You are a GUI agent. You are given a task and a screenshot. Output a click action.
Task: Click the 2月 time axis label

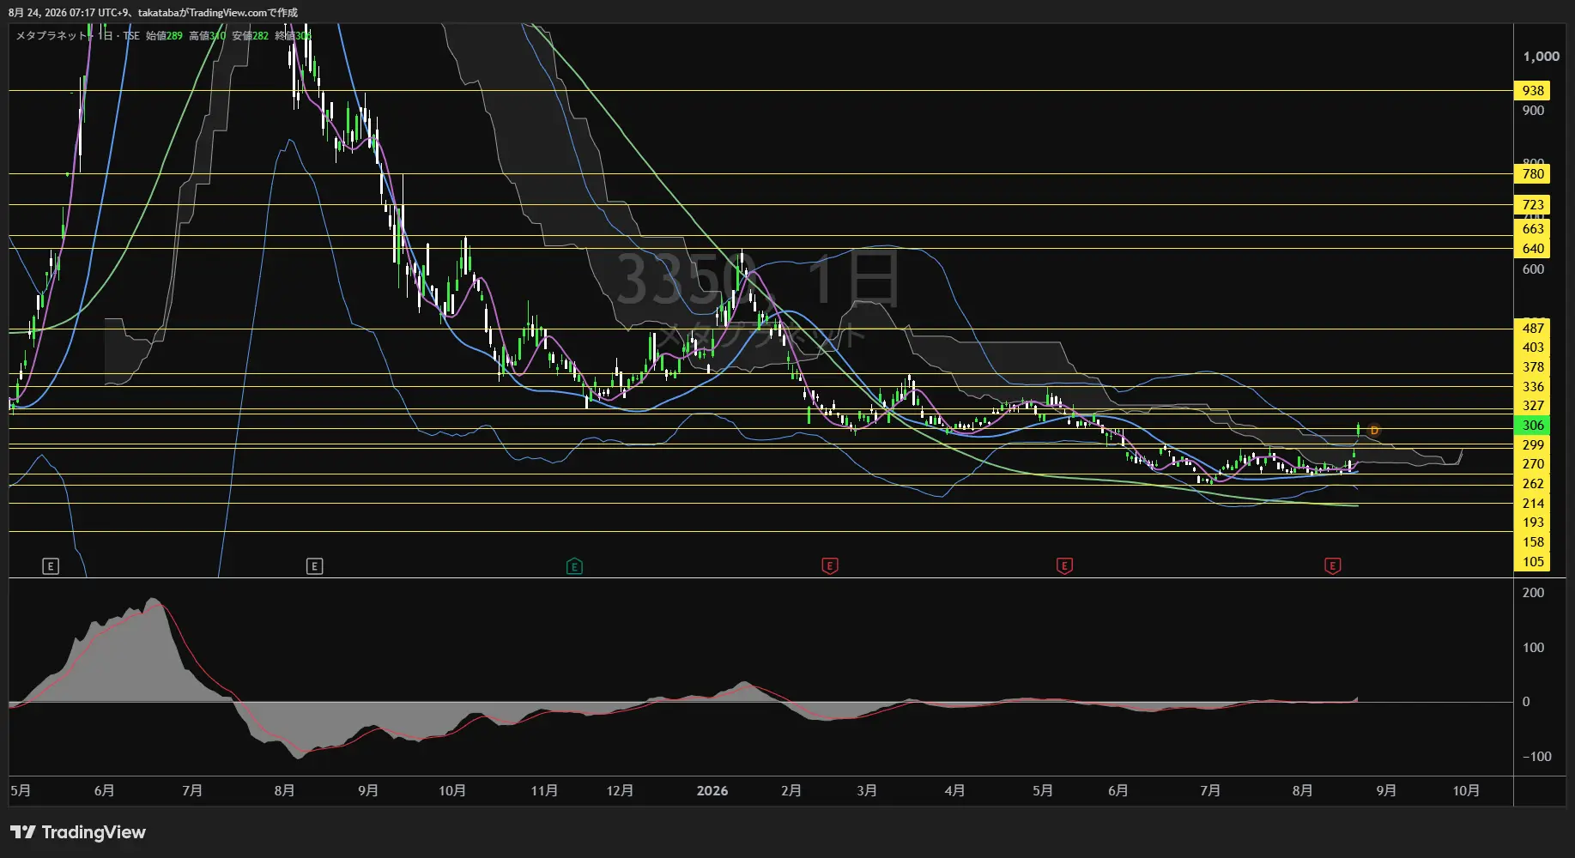[x=791, y=791]
